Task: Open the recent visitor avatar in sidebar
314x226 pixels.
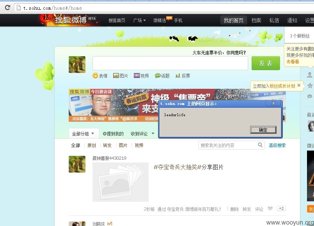Action: (311, 126)
